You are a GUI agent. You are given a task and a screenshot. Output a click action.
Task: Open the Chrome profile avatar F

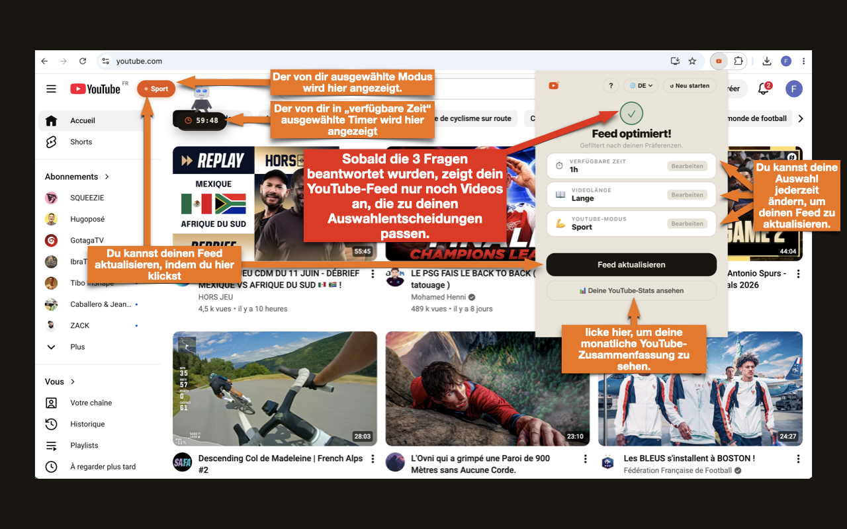tap(786, 61)
